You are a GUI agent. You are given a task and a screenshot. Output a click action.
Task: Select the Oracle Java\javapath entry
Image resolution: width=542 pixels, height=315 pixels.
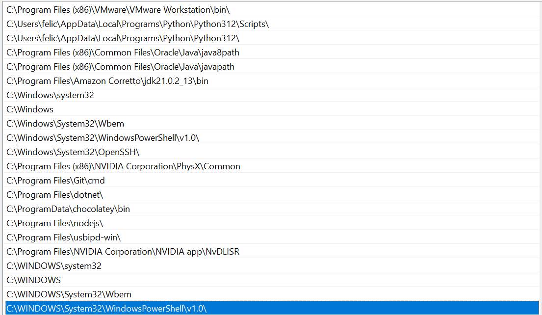coord(272,66)
